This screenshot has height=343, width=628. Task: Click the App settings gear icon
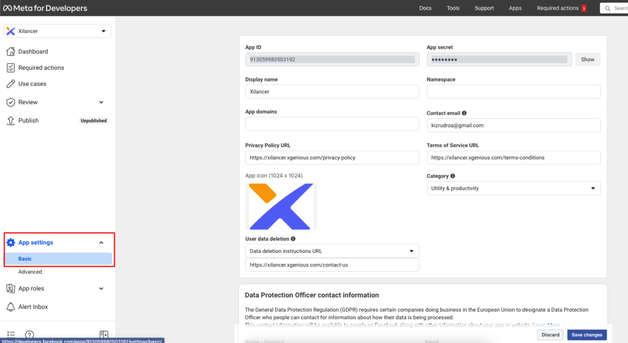tap(11, 243)
